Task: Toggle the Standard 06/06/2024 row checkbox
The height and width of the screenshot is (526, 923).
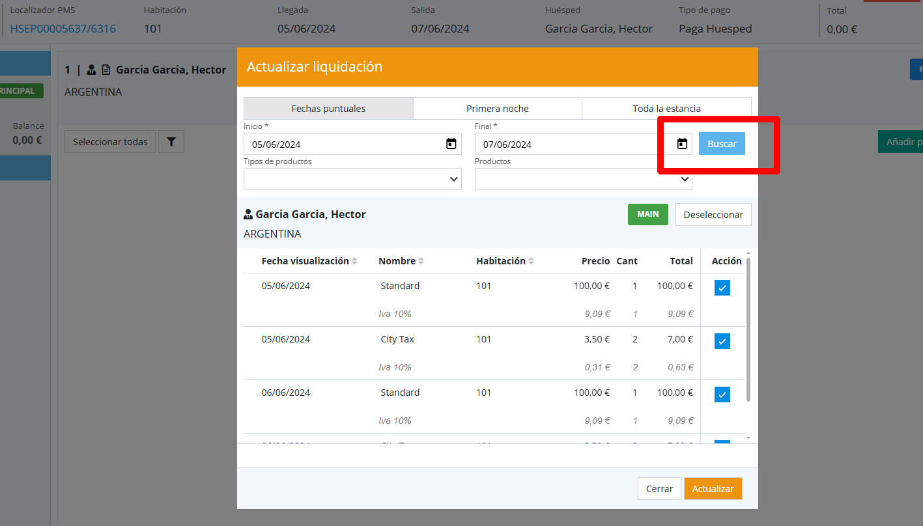Action: coord(722,394)
